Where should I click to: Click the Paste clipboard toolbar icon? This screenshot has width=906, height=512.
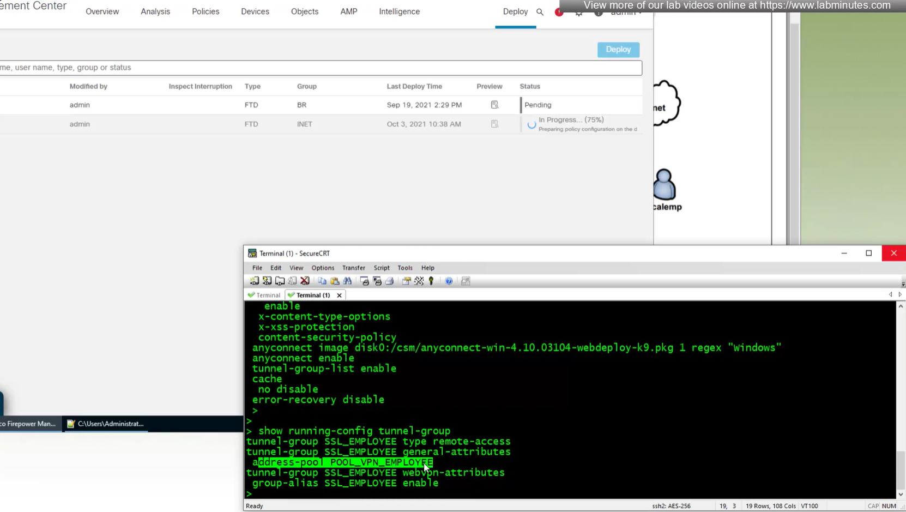tap(335, 281)
